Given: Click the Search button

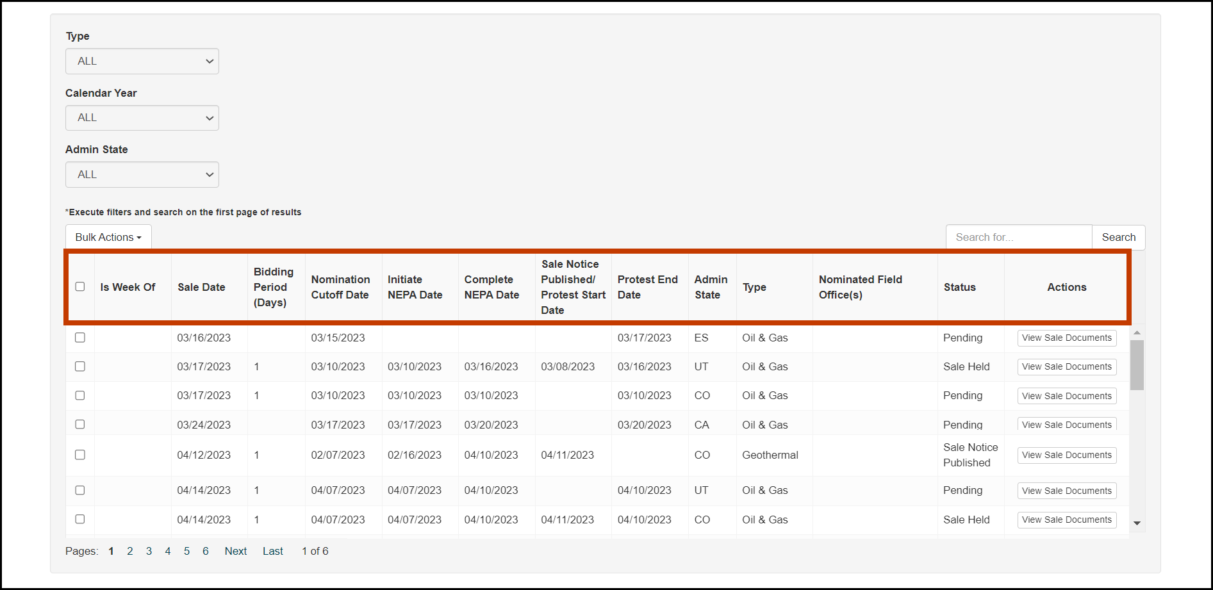Looking at the screenshot, I should click(x=1118, y=237).
